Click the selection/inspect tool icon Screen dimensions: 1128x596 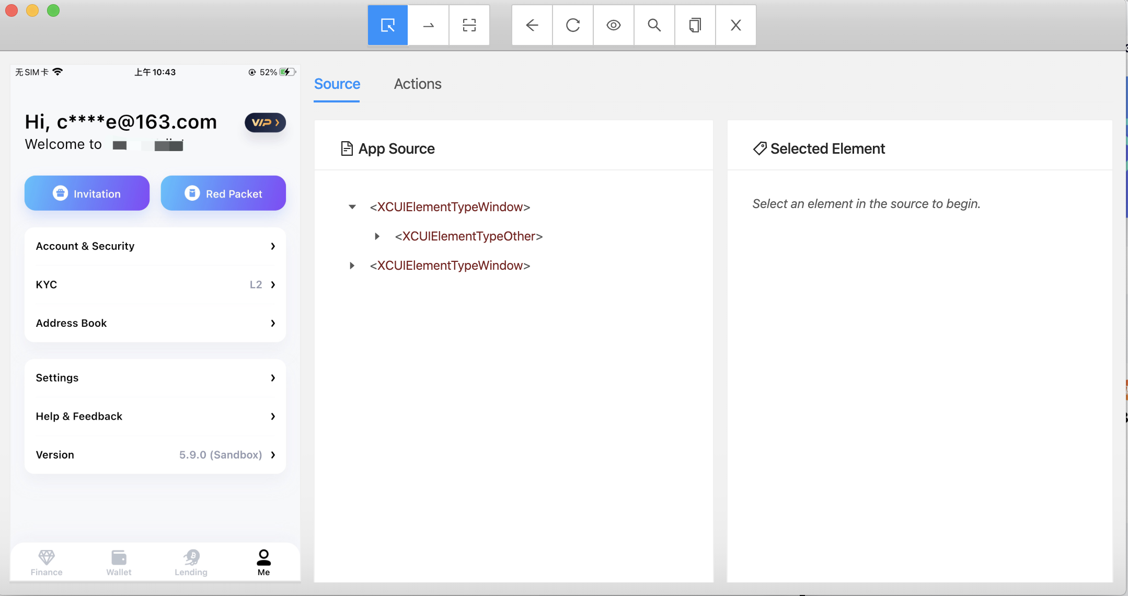tap(388, 24)
